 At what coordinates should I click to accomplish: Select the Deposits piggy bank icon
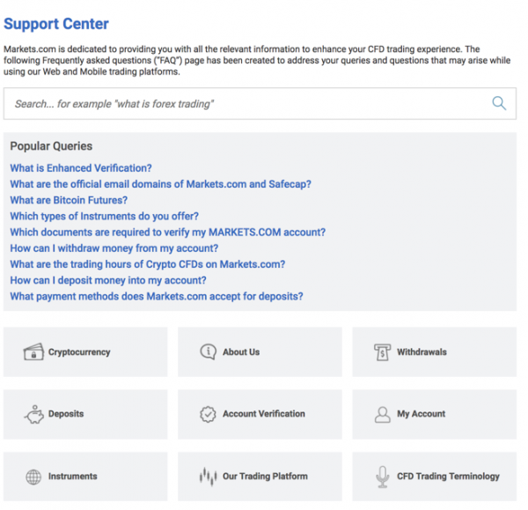pyautogui.click(x=34, y=414)
